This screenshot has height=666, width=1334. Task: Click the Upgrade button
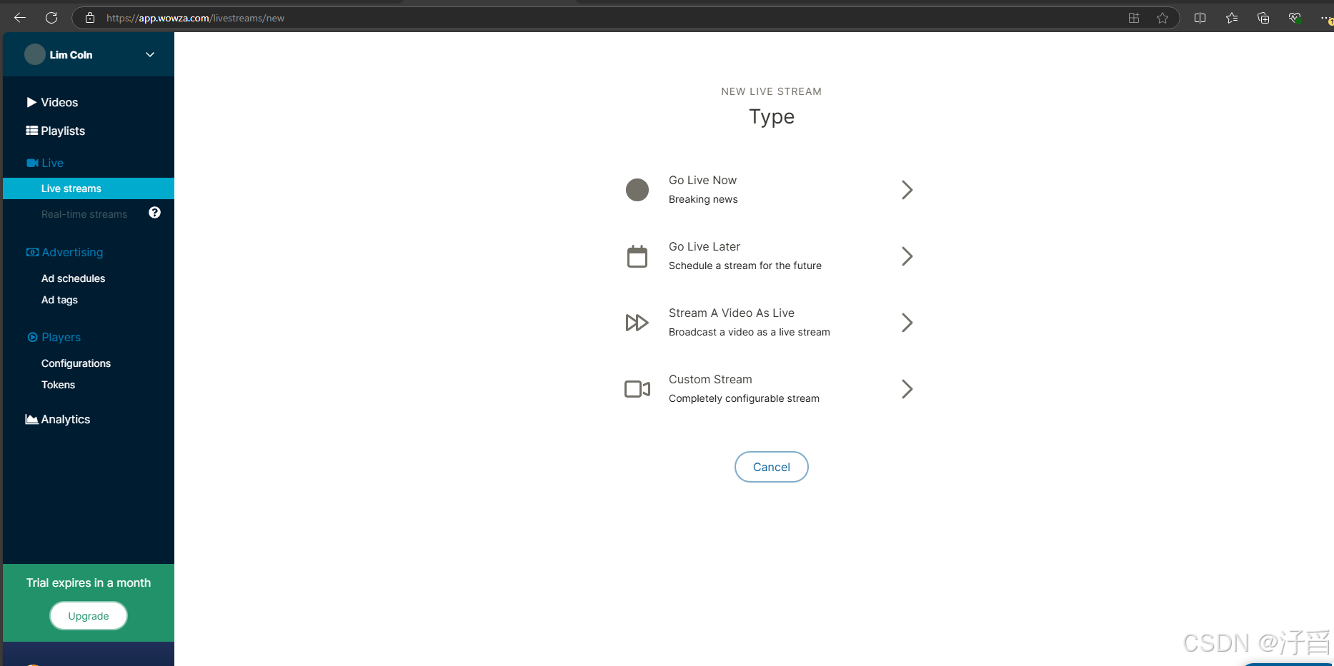pyautogui.click(x=89, y=616)
